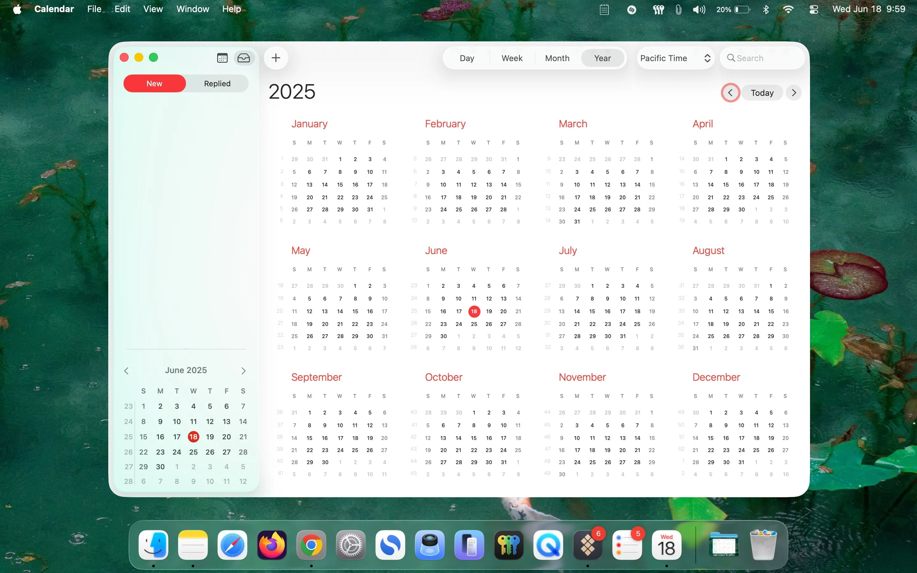Open the File menu
This screenshot has height=573, width=917.
pos(94,9)
